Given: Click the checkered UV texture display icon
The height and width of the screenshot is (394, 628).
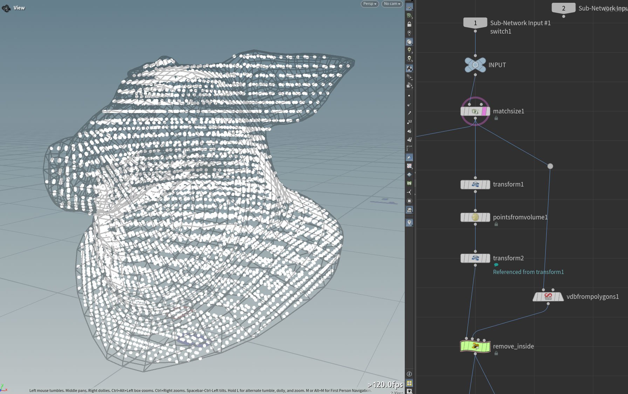Looking at the screenshot, I should point(409,166).
